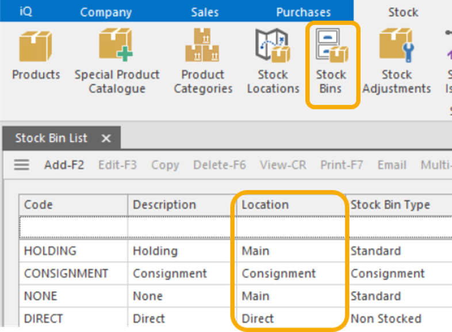Click the Copy button
452x332 pixels.
[x=165, y=165]
